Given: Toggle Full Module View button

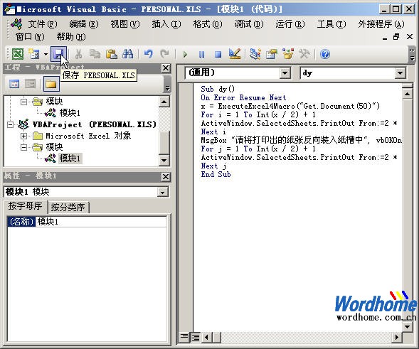Looking at the screenshot, I should [x=196, y=337].
